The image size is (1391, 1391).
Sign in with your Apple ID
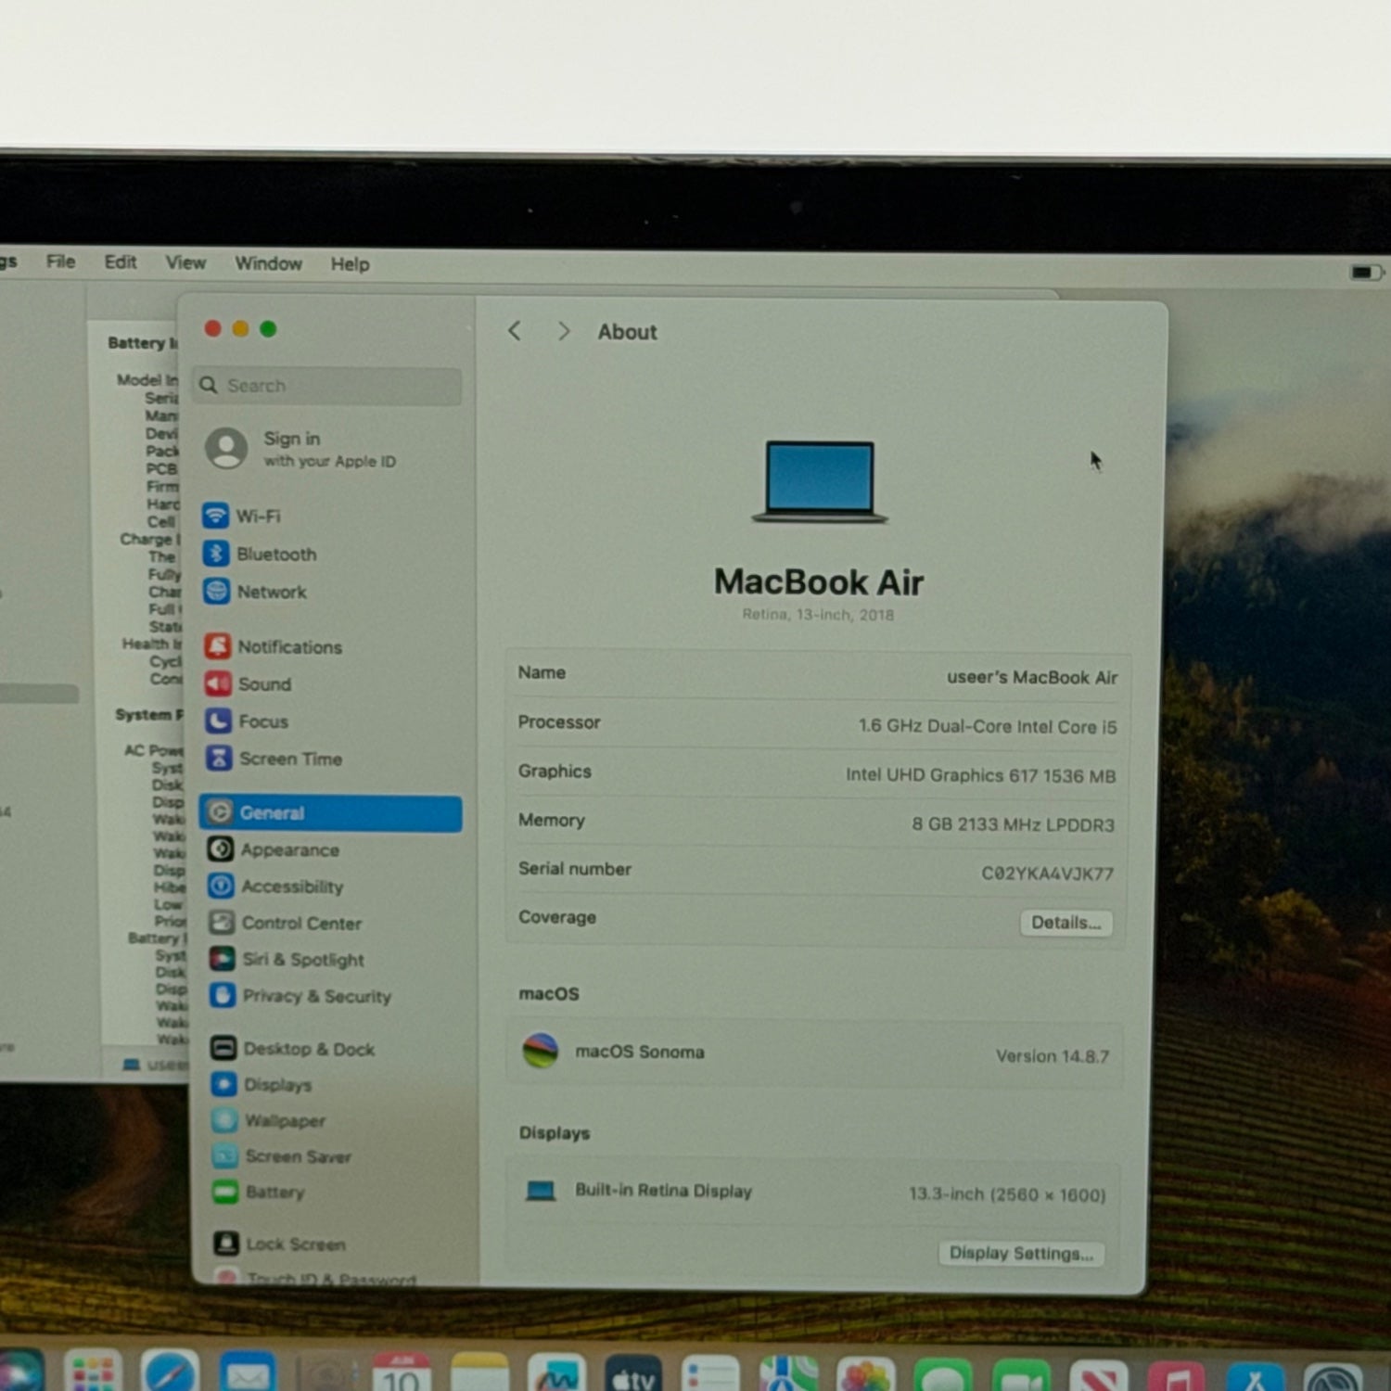tap(301, 449)
